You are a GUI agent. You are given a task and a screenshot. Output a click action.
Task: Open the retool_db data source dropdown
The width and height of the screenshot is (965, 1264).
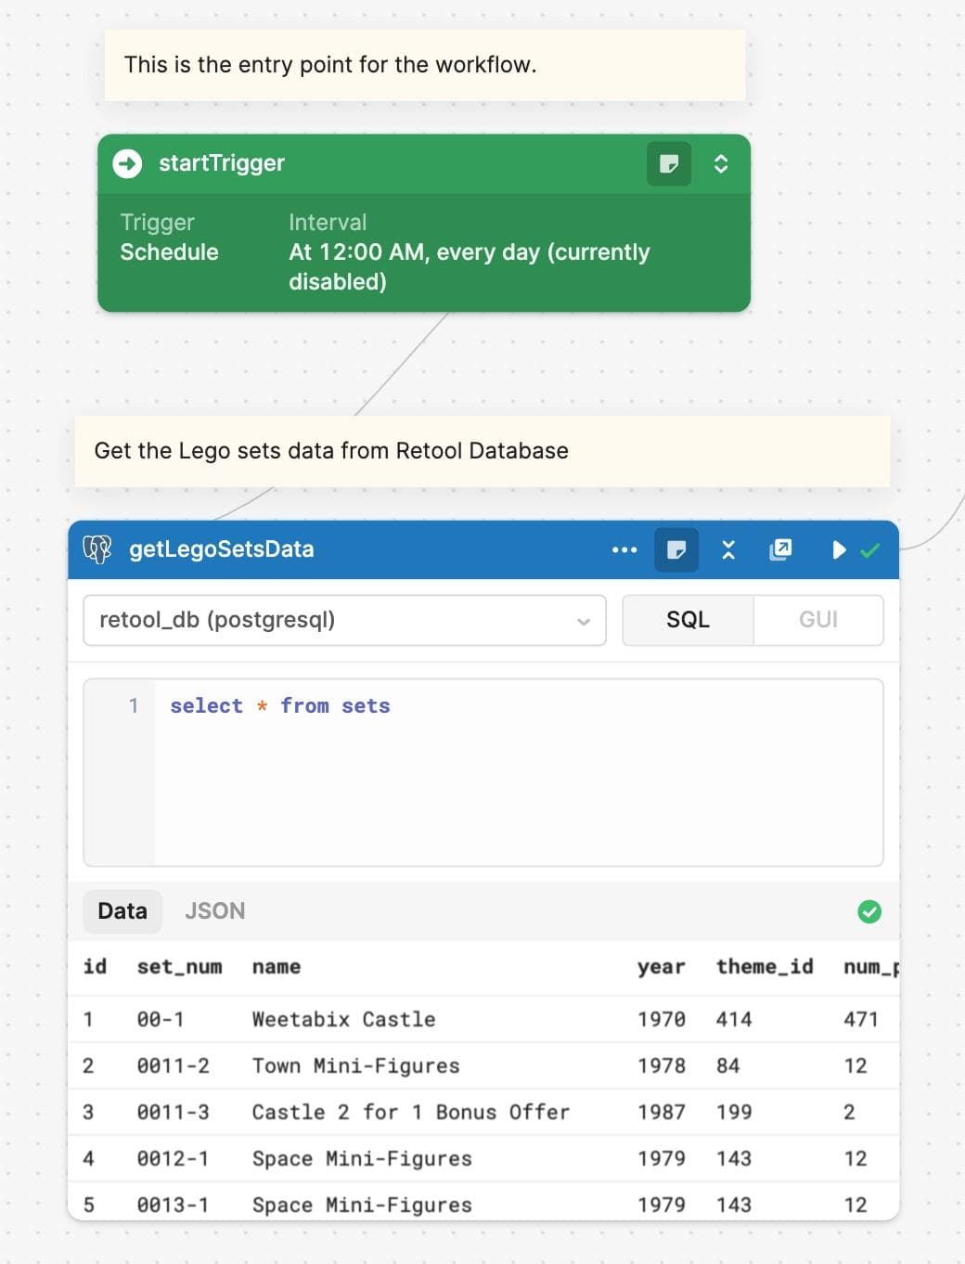click(343, 620)
